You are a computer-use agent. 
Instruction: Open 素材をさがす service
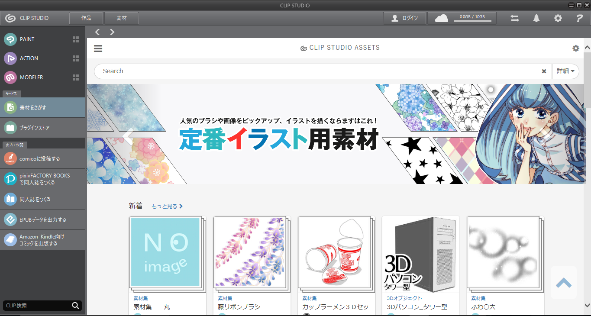pos(42,107)
